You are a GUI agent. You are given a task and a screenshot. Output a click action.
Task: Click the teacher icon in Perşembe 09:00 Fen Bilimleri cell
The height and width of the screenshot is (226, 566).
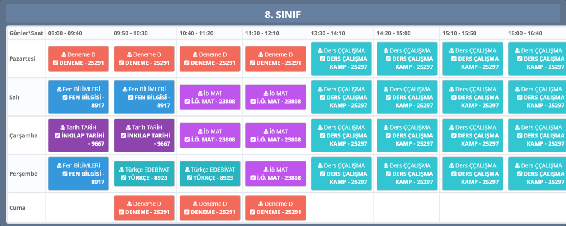[x=59, y=165]
